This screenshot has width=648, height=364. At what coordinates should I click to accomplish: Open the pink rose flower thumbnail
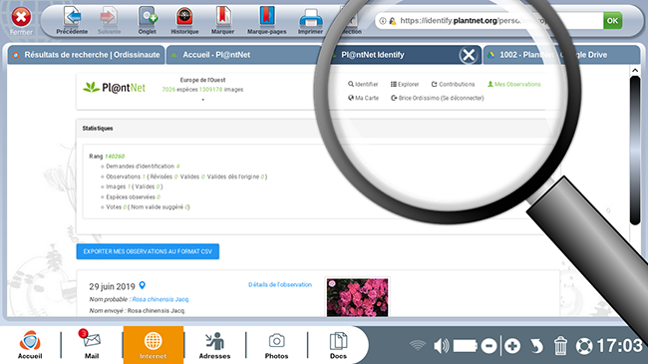tap(358, 297)
